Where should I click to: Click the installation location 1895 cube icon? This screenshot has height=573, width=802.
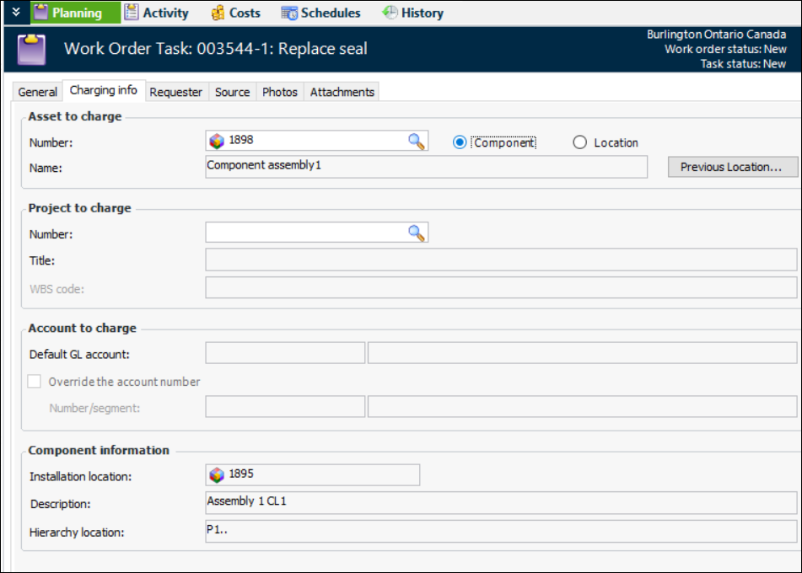(218, 475)
